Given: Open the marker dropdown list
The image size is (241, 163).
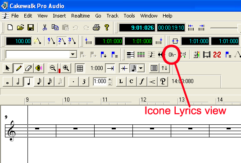Looking at the screenshot, I should (73, 54).
